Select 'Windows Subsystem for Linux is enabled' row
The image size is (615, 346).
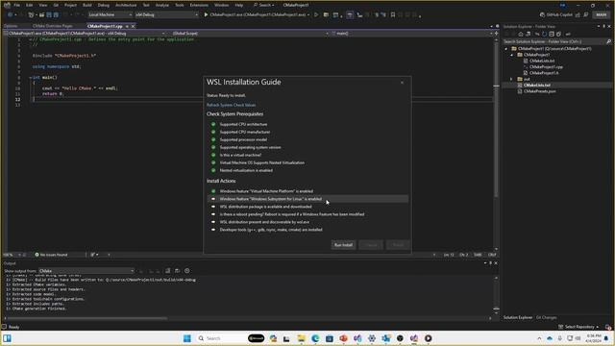(307, 199)
